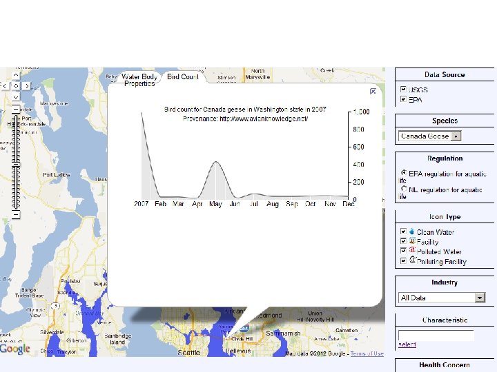Click the Port Ludlow map label
This screenshot has width=497, height=372.
click(57, 174)
